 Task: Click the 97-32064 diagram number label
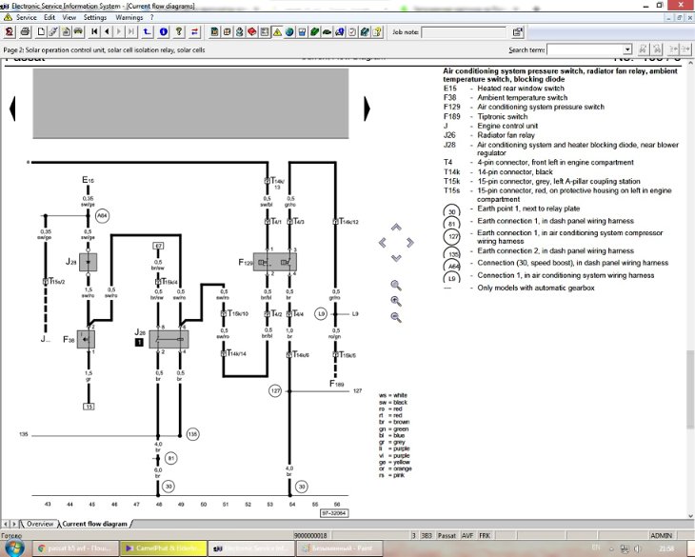pyautogui.click(x=334, y=513)
